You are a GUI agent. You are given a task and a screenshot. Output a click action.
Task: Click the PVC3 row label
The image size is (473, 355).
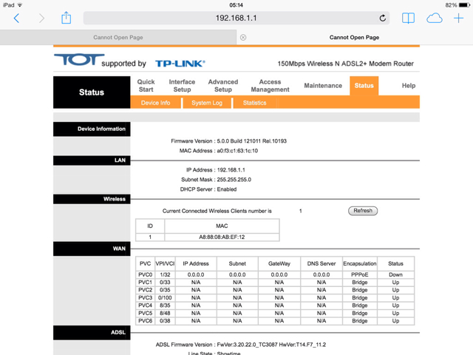pos(145,297)
